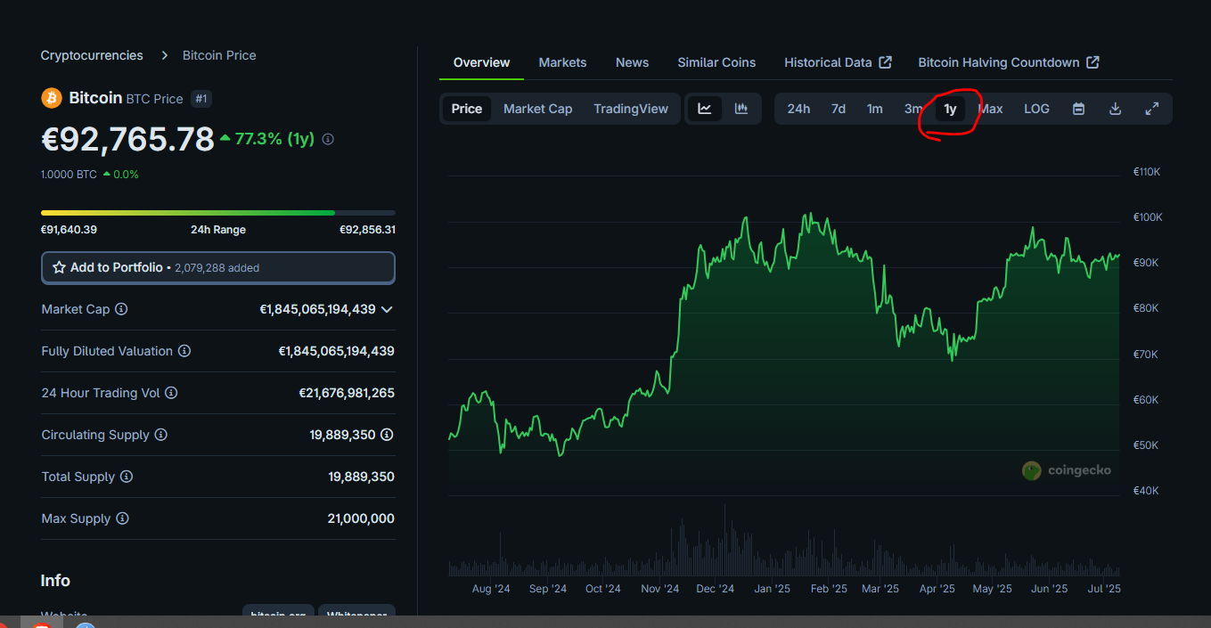The width and height of the screenshot is (1211, 628).
Task: Click the 24h low €91,640.39
Action: 69,230
